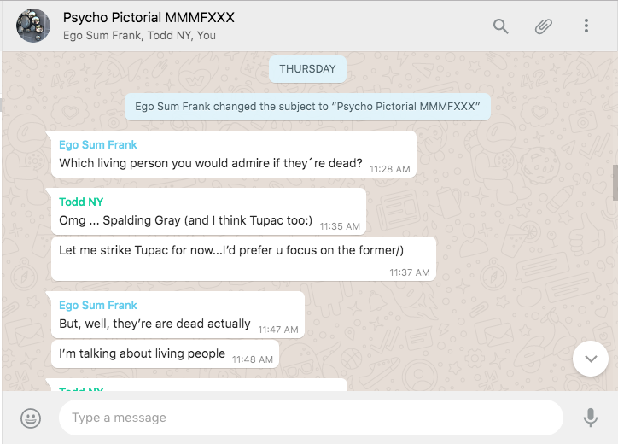
Task: Open the three-dot chat menu
Action: coord(586,26)
